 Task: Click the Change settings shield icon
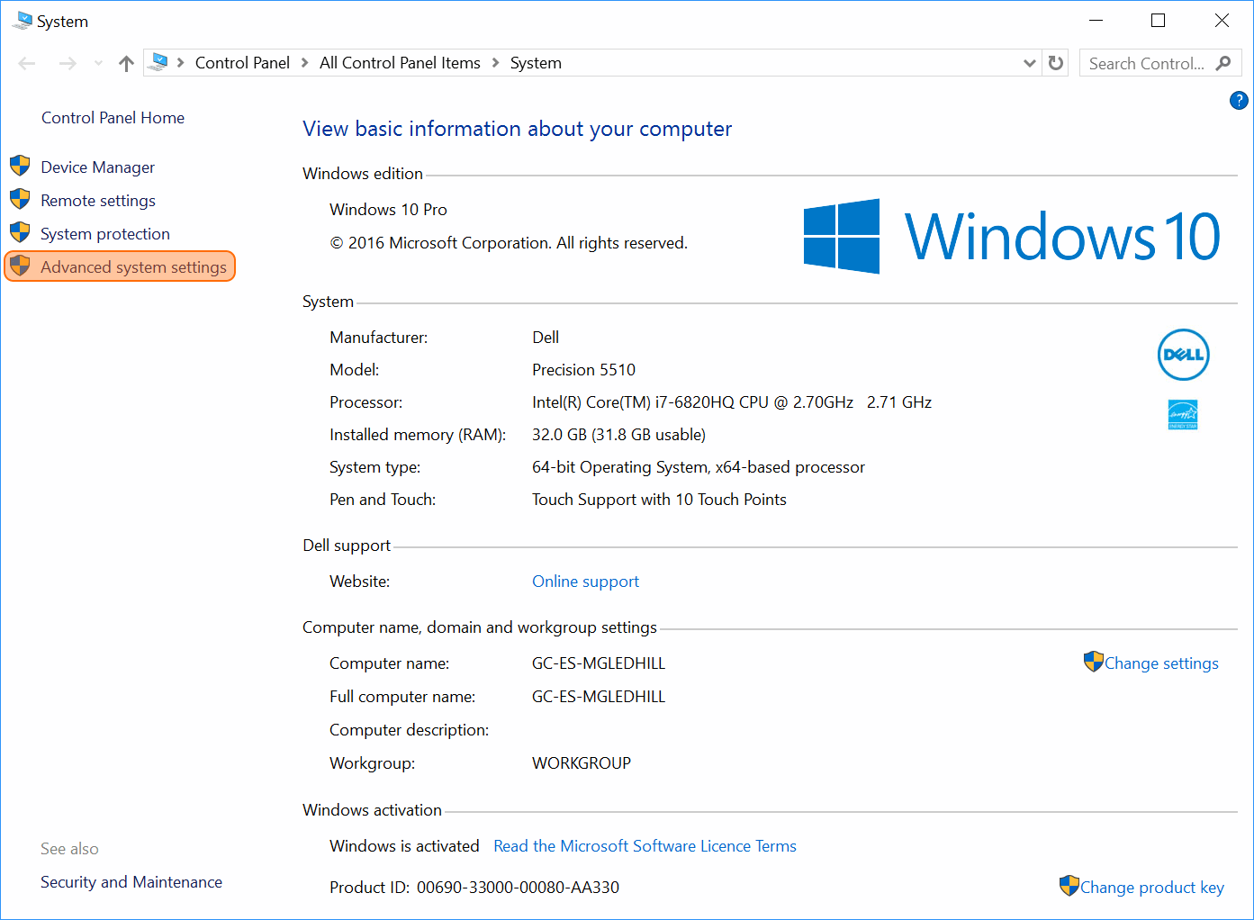tap(1093, 662)
